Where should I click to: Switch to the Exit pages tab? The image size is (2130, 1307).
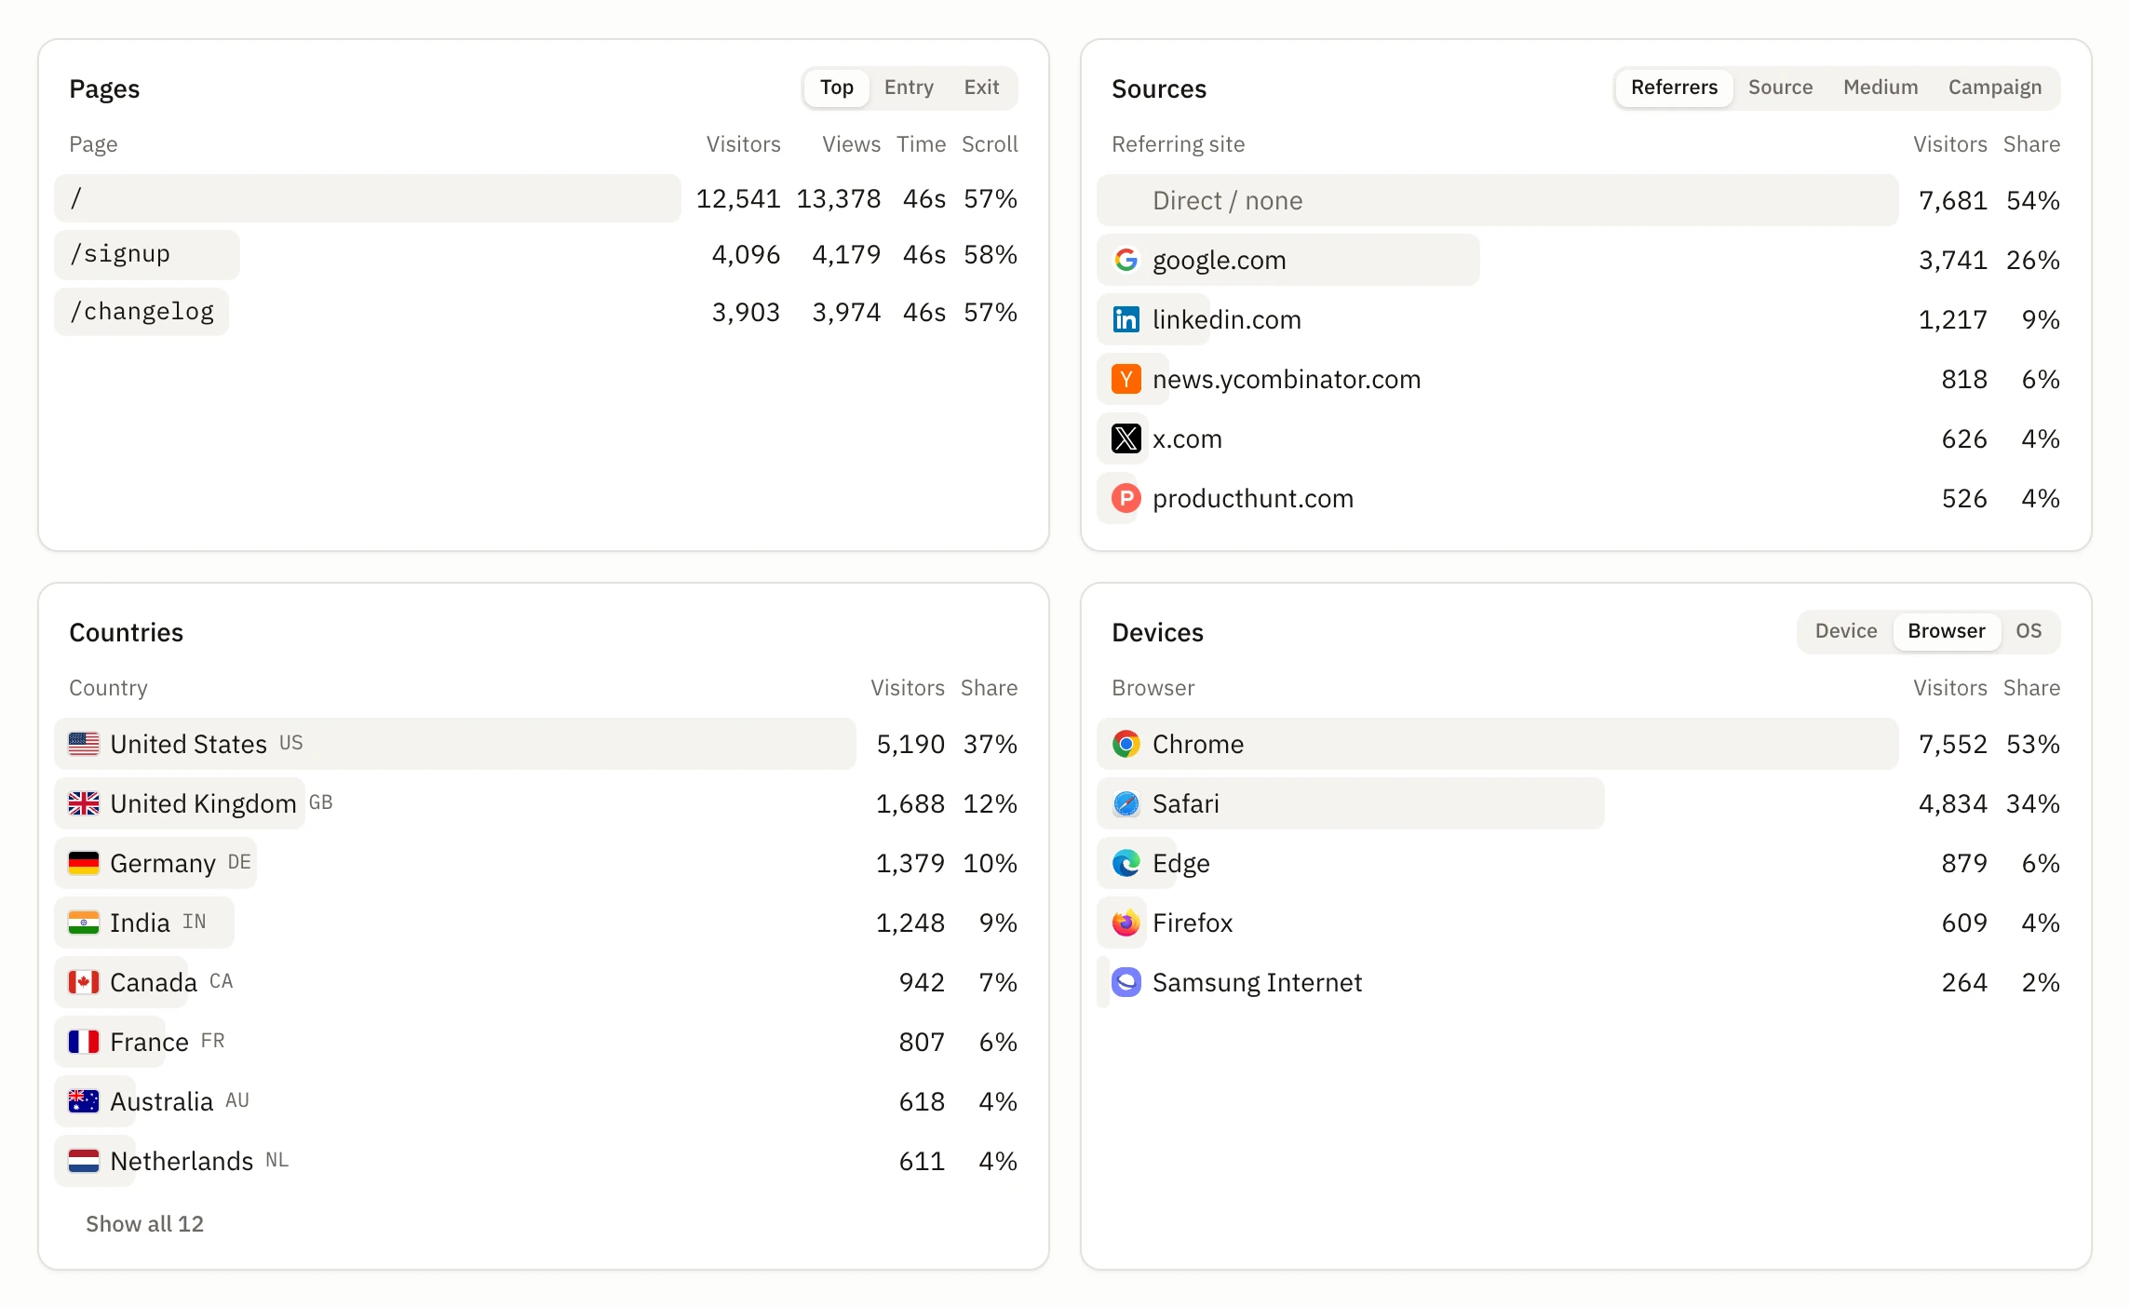981,88
